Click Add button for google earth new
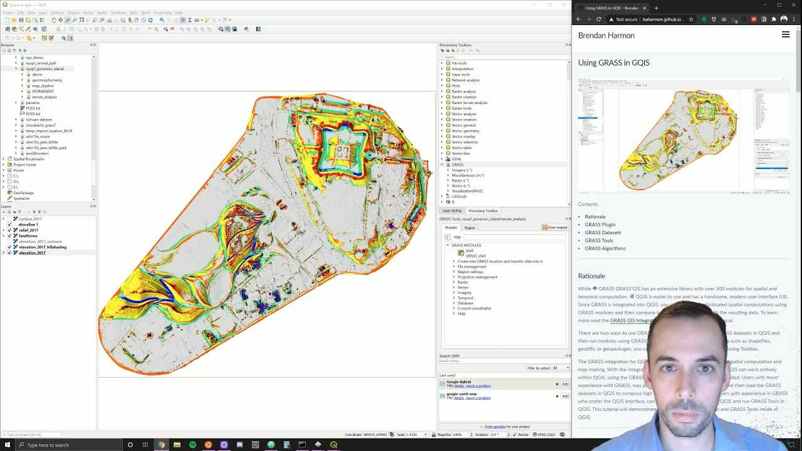 pos(565,396)
